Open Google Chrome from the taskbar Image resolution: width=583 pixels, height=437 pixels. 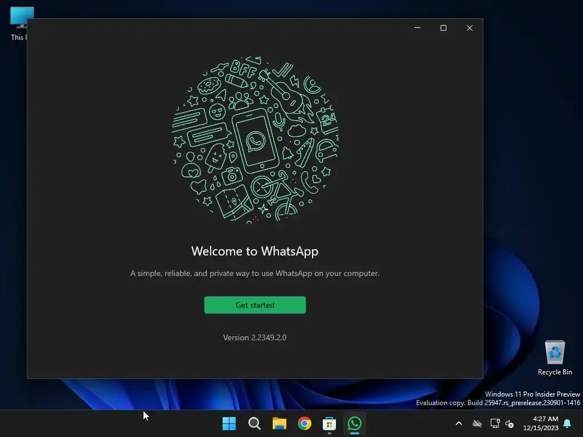tap(304, 423)
